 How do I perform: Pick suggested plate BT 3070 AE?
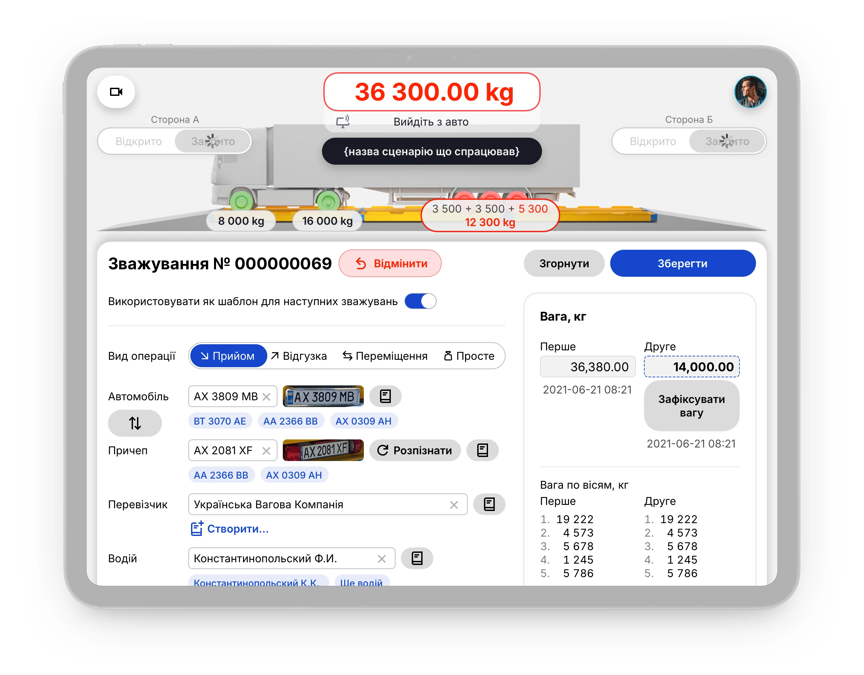220,421
